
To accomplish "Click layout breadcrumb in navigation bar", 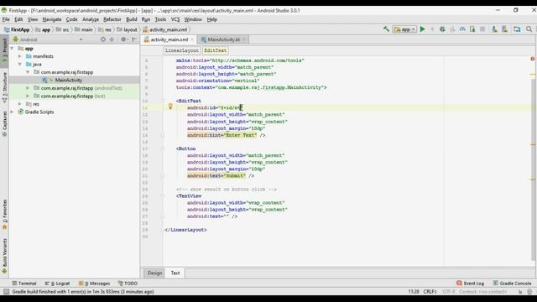I will [x=127, y=30].
